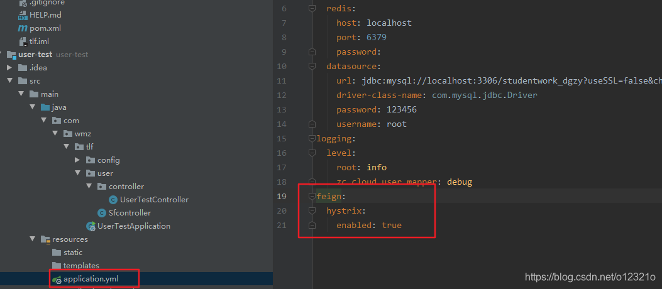Click the tlf package icon
Screen dimensions: 662x289
click(79, 147)
